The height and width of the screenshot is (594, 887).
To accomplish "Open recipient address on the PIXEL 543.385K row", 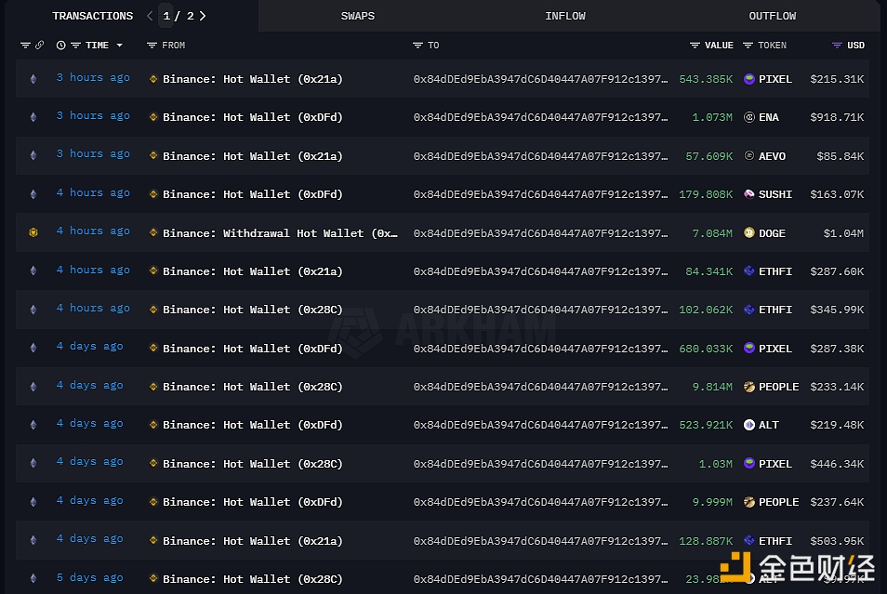I will [x=540, y=79].
